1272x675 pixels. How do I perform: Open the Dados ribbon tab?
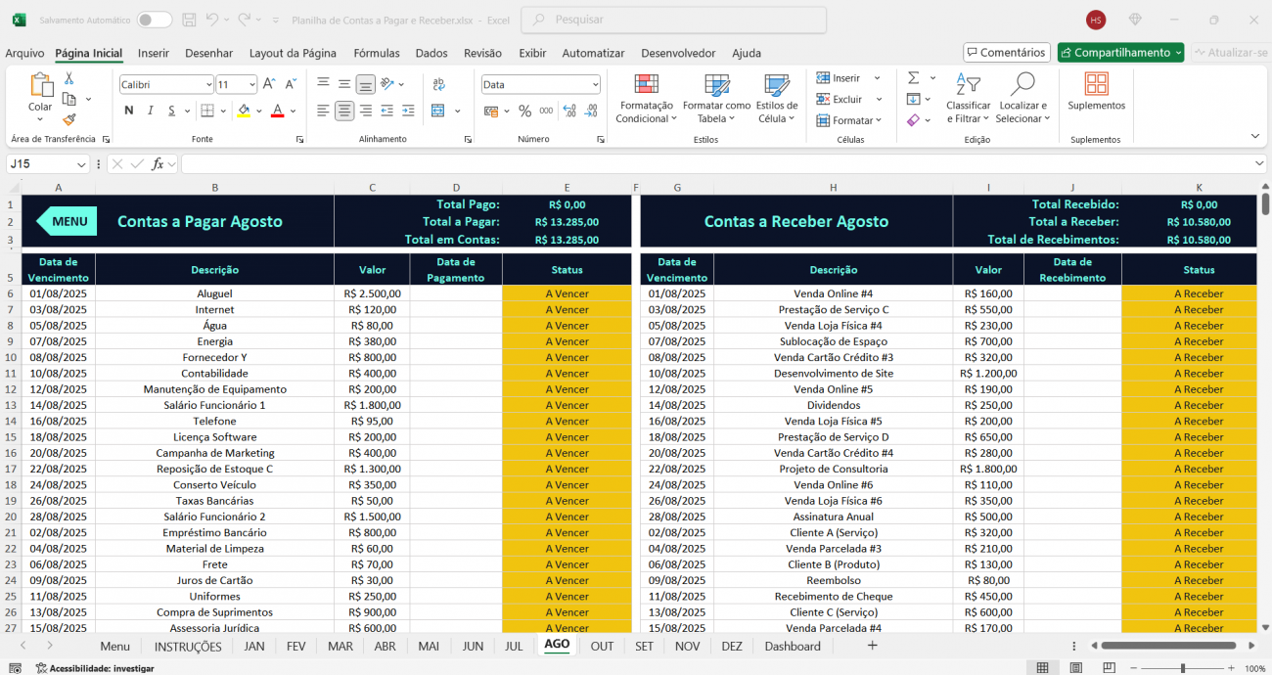tap(432, 53)
